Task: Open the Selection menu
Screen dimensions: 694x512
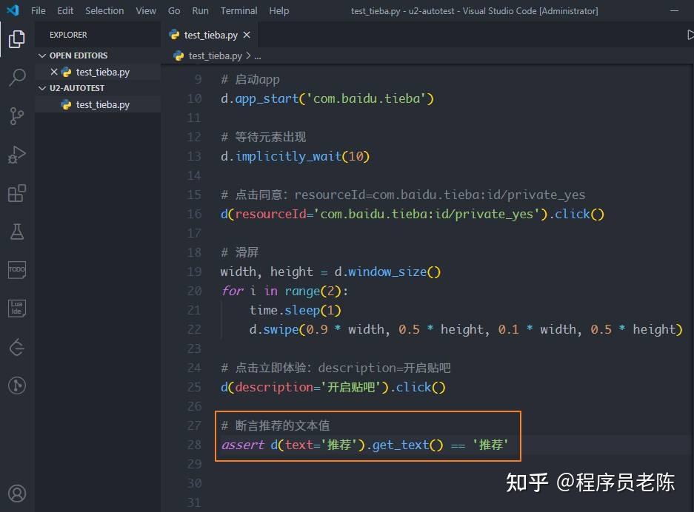Action: [x=104, y=10]
